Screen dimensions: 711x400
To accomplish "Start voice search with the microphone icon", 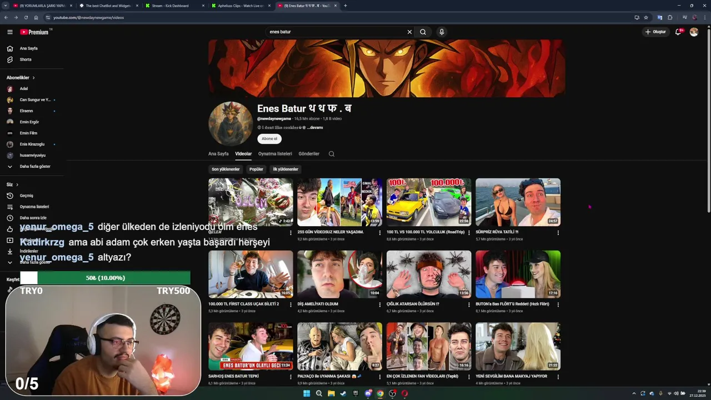I will [442, 32].
